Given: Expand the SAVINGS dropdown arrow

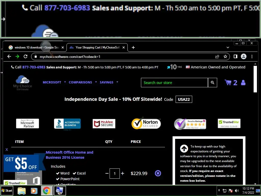Looking at the screenshot, I should 117,82.
